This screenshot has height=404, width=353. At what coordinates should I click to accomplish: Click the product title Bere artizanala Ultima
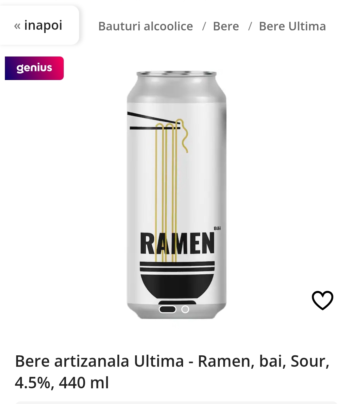(99, 361)
